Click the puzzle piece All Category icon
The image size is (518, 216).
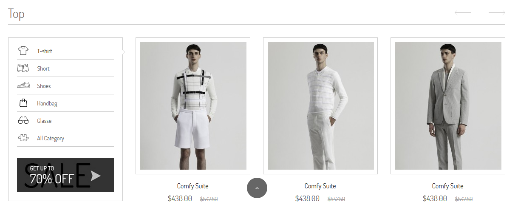click(23, 138)
